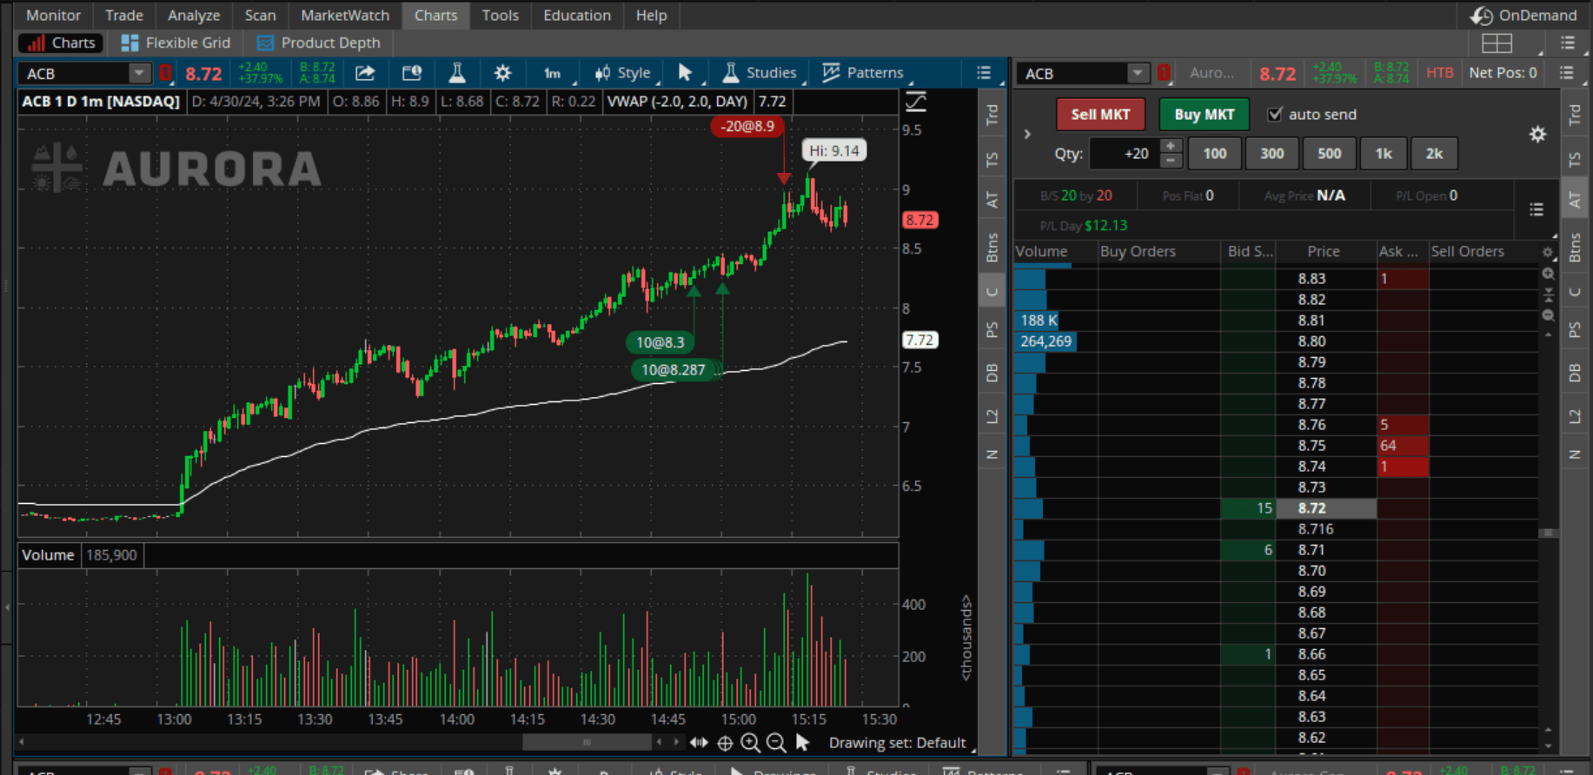
Task: Toggle N on the Active Trader panel's sidebar
Action: coord(1574,454)
